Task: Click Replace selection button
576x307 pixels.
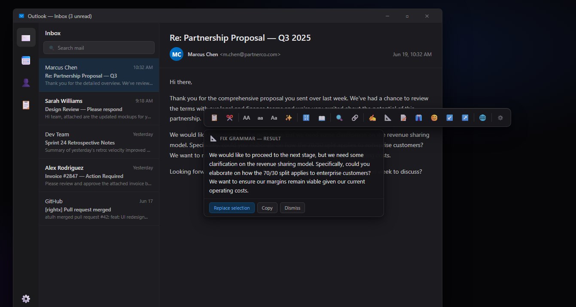Action: pos(232,208)
